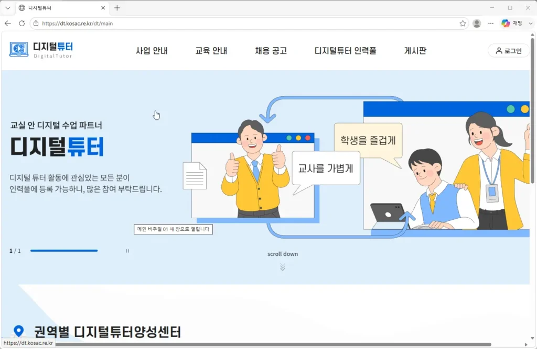
Task: Select the 디지털튜터 browser tab
Action: 62,7
